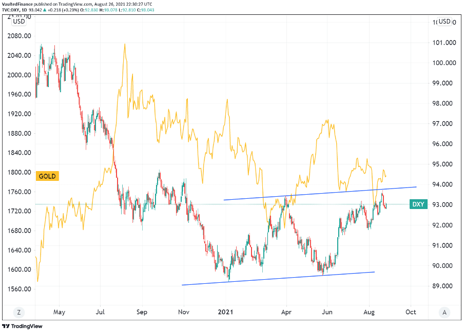
Task: Click the GOLD series label badge
Action: coord(47,176)
